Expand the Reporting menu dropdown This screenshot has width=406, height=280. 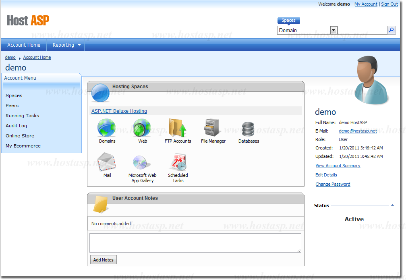tap(79, 45)
